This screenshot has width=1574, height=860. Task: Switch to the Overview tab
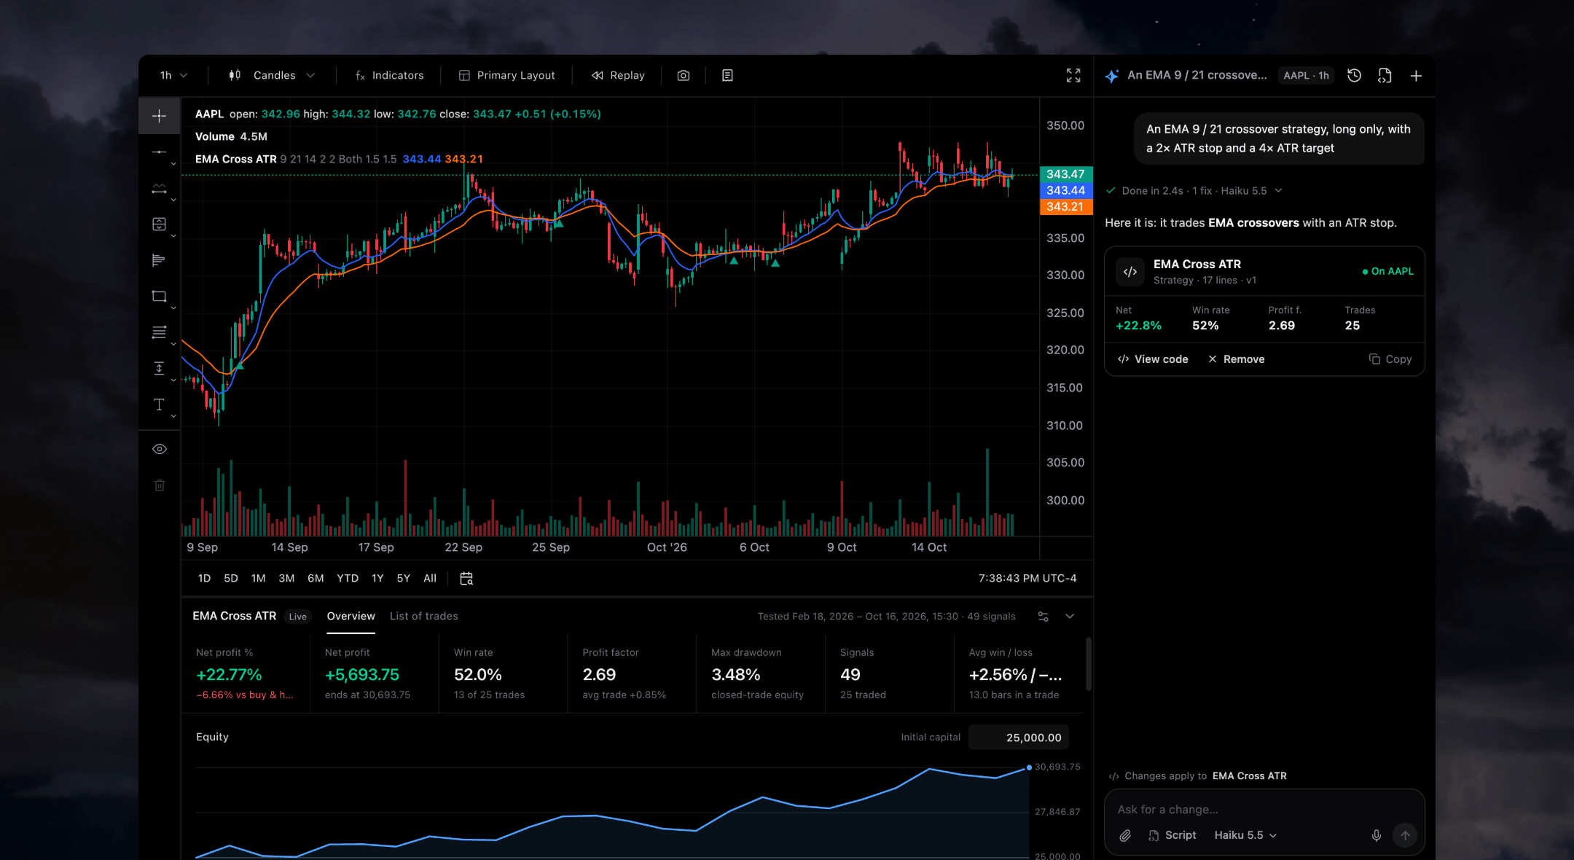(351, 617)
